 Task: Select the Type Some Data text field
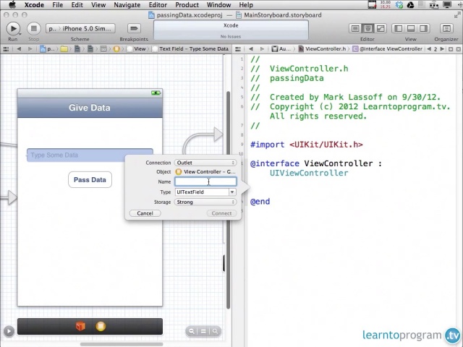point(90,155)
